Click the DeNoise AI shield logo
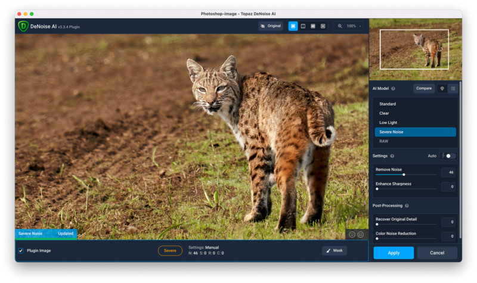 [23, 26]
